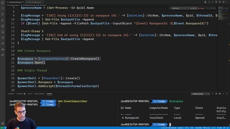Open the Extensions view in activity bar

click(3, 26)
